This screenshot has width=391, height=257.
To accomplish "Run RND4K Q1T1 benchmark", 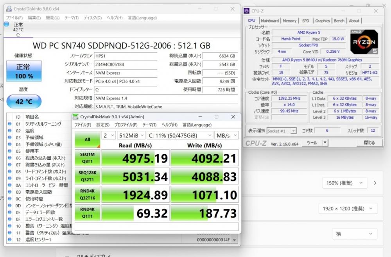I will point(87,213).
